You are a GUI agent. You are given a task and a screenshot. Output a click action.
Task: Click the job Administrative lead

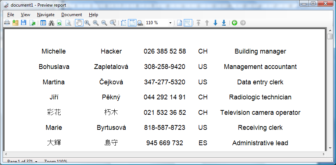click(x=260, y=143)
